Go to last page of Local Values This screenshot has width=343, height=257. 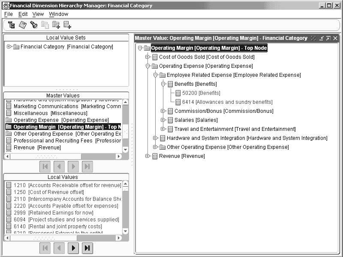87,248
